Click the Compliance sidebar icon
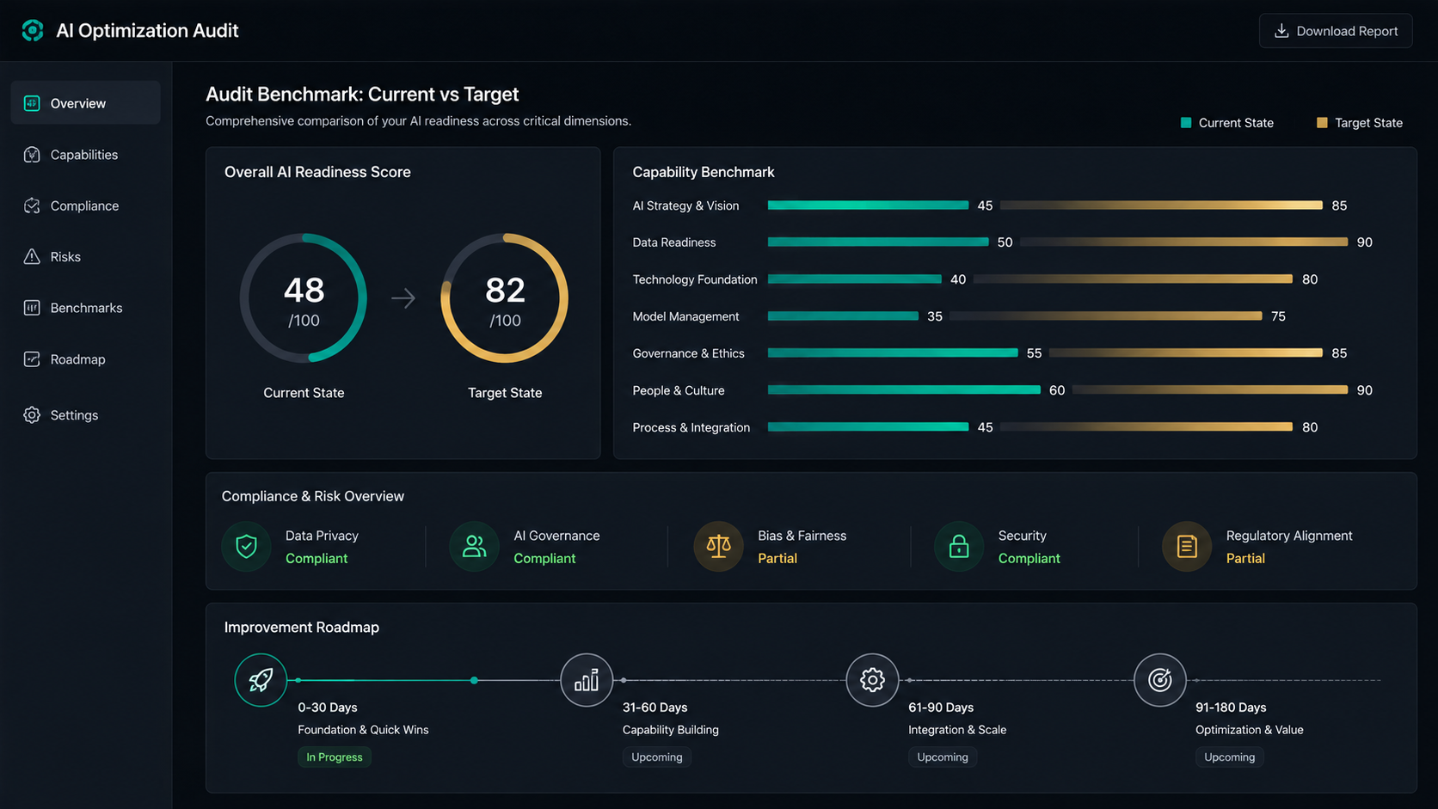Screen dimensions: 1438x809 32,205
